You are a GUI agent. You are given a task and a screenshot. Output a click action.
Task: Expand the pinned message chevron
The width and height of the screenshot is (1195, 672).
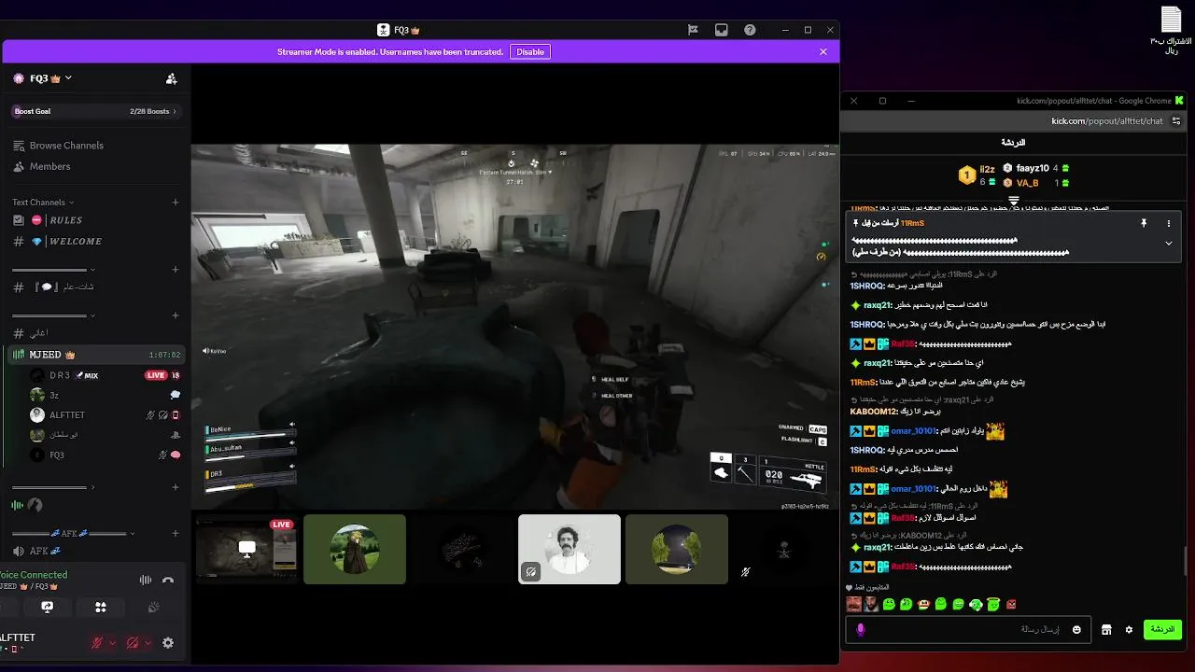1168,244
